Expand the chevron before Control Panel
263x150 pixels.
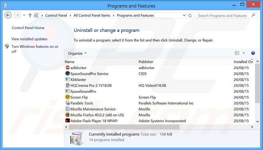(42, 15)
